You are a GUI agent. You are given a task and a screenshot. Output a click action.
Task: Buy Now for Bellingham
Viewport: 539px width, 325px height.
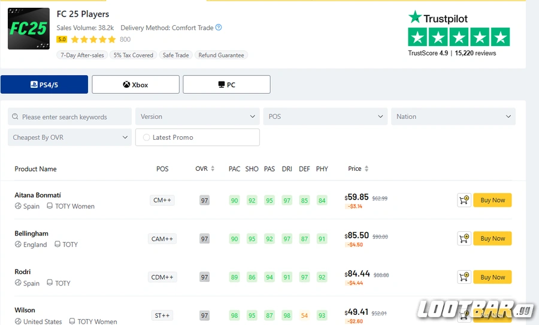(x=493, y=238)
